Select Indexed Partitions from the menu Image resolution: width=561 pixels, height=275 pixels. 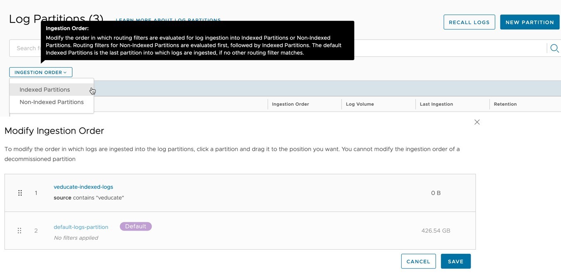pos(52,90)
